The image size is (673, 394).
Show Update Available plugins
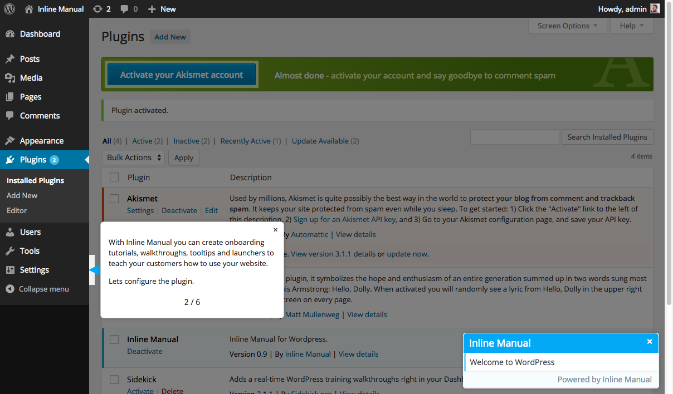pos(320,141)
